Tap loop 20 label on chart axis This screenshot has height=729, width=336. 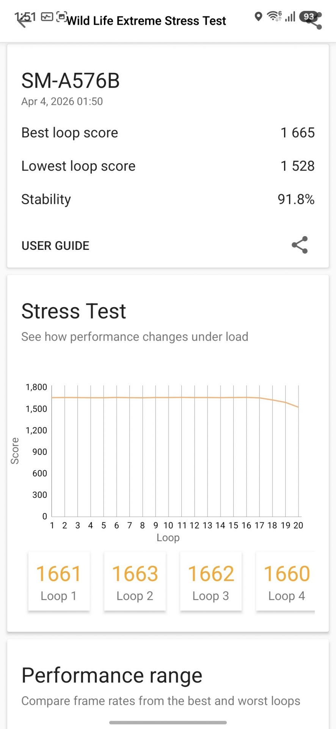click(298, 525)
